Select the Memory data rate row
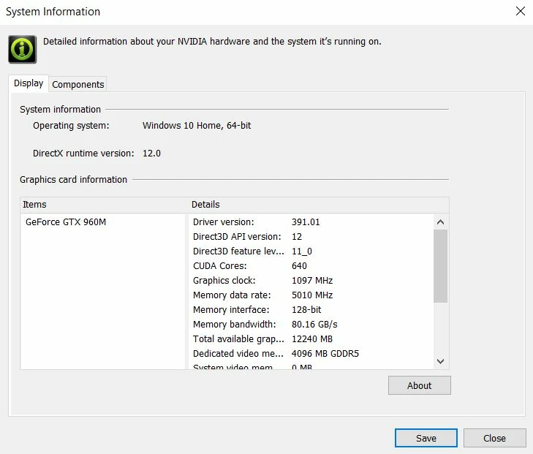Viewport: 533px width, 454px height. click(311, 295)
